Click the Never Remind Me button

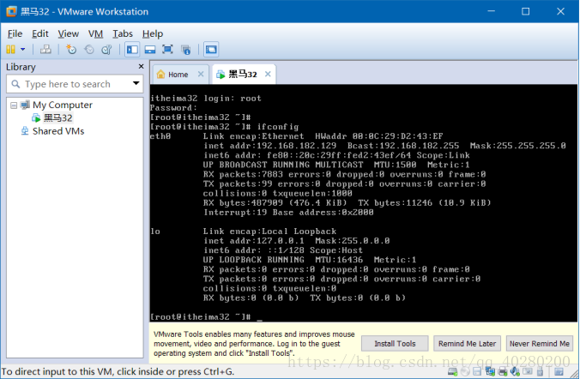(x=540, y=344)
